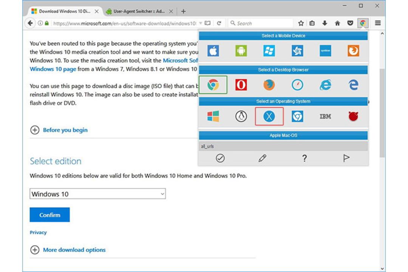Click the flag icon in popup
The image size is (408, 272).
pos(346,158)
